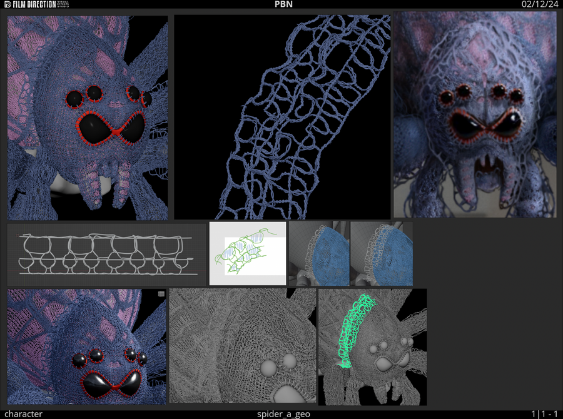This screenshot has height=419, width=563.
Task: Open the blue net strand close-up on black
Action: pyautogui.click(x=282, y=117)
